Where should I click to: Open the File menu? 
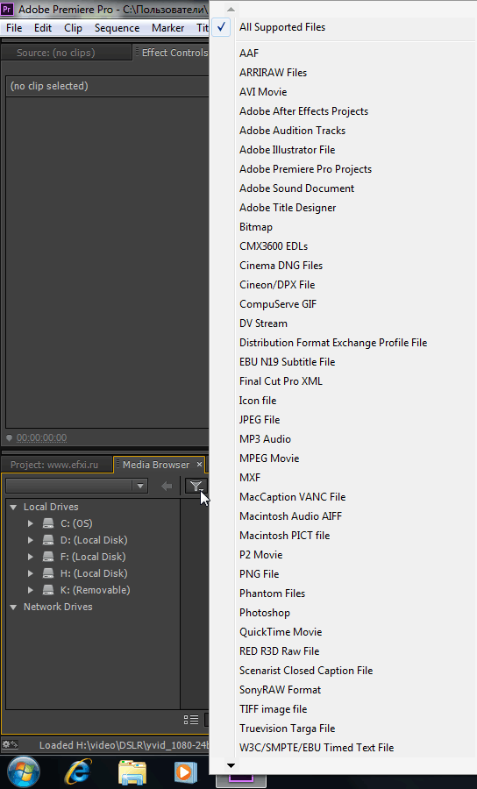click(14, 28)
